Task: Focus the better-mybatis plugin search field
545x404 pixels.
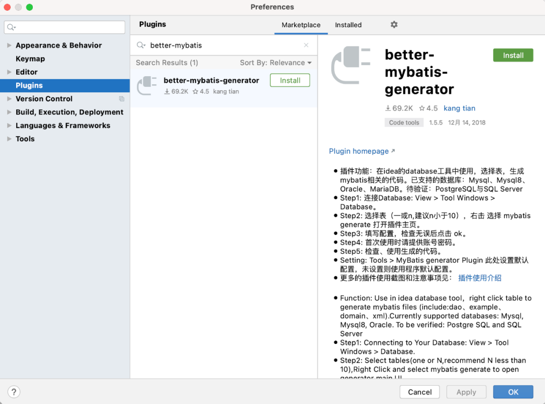Action: (x=224, y=45)
